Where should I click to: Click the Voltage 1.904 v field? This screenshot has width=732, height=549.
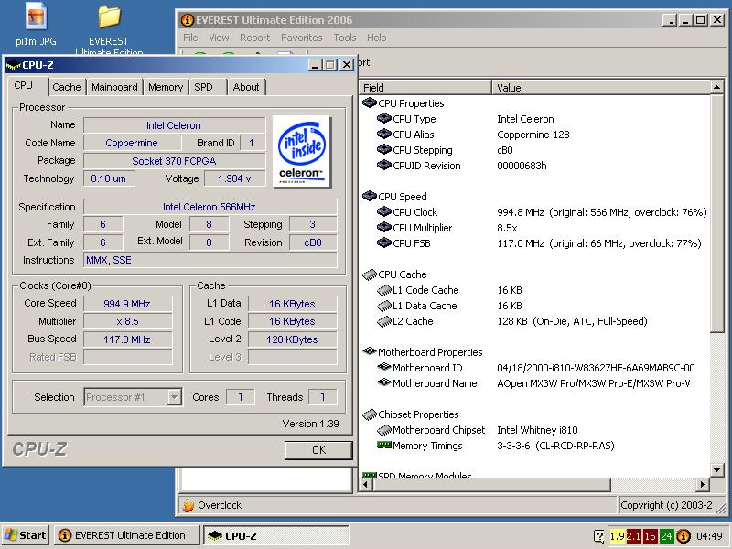(234, 178)
